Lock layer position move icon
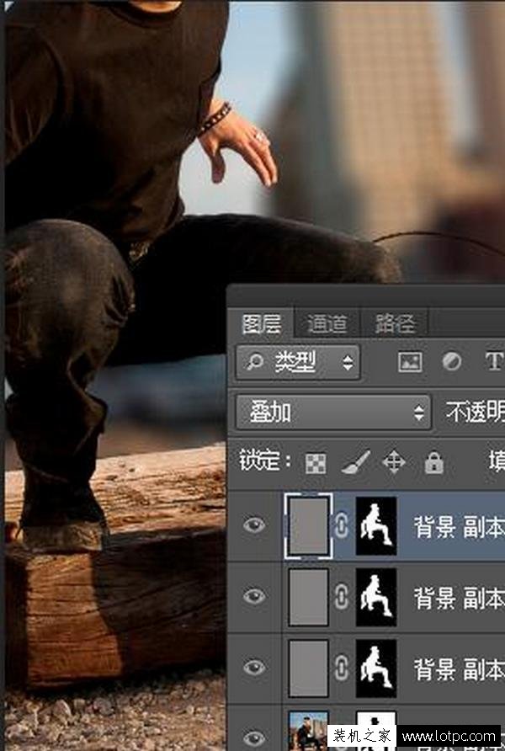This screenshot has height=751, width=505. (x=394, y=463)
